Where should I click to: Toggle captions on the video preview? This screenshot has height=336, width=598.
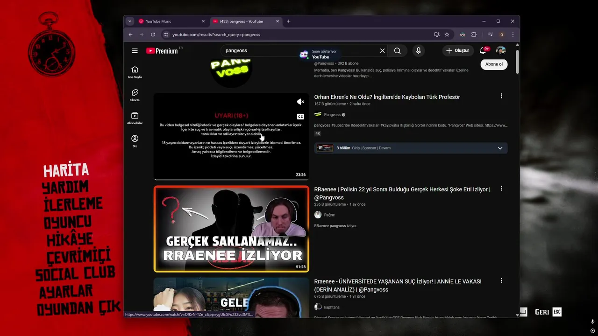tap(300, 117)
